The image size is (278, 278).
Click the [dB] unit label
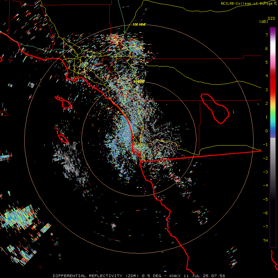click(x=264, y=21)
